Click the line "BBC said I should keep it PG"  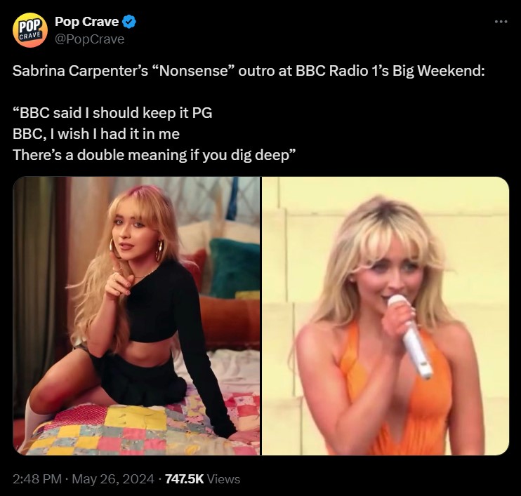(112, 113)
